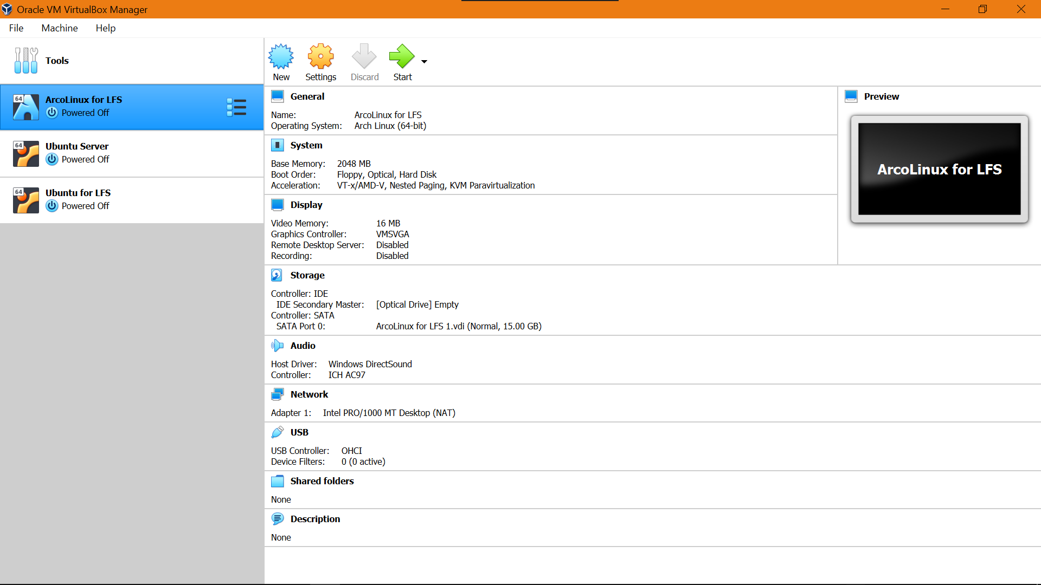Image resolution: width=1041 pixels, height=585 pixels.
Task: Open the Start dropdown arrow
Action: coord(424,62)
